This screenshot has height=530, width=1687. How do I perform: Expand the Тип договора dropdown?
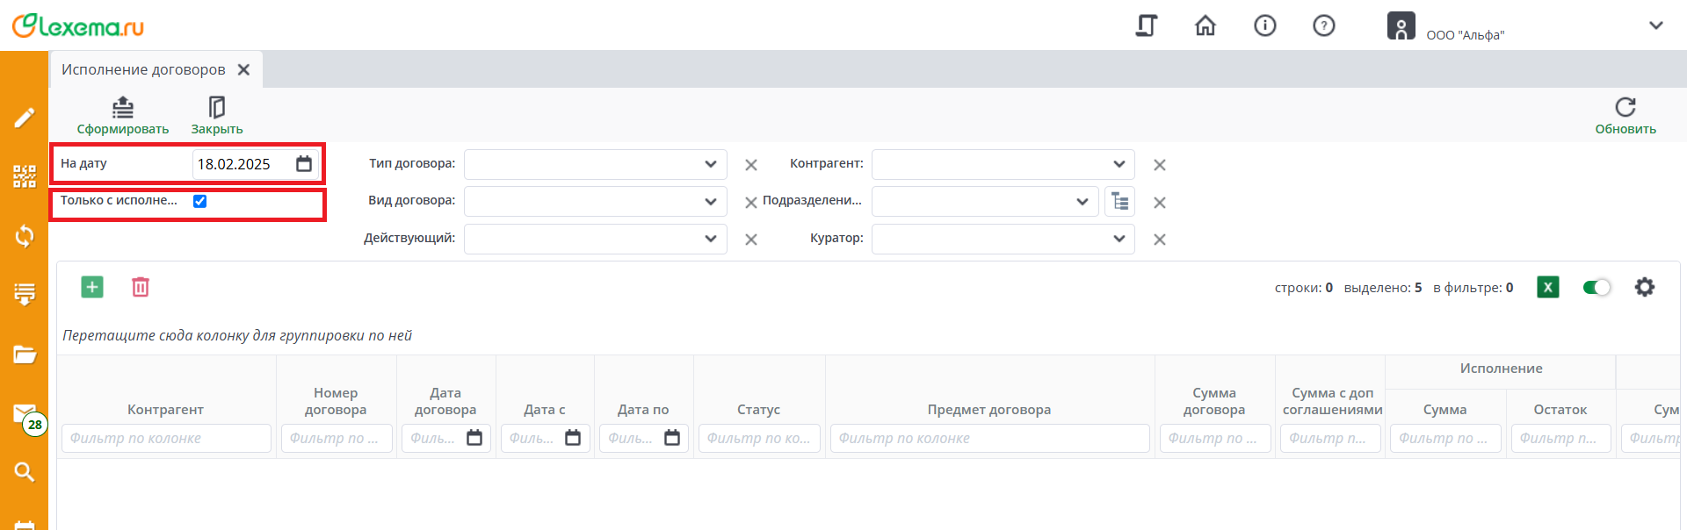711,164
